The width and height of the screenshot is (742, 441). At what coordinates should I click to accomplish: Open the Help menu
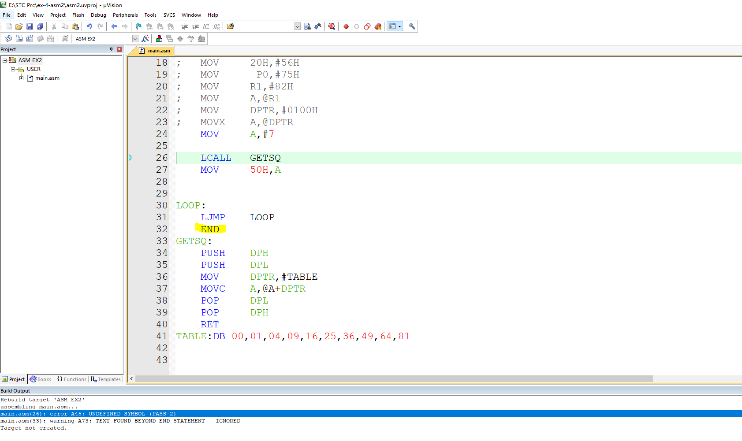pyautogui.click(x=213, y=15)
